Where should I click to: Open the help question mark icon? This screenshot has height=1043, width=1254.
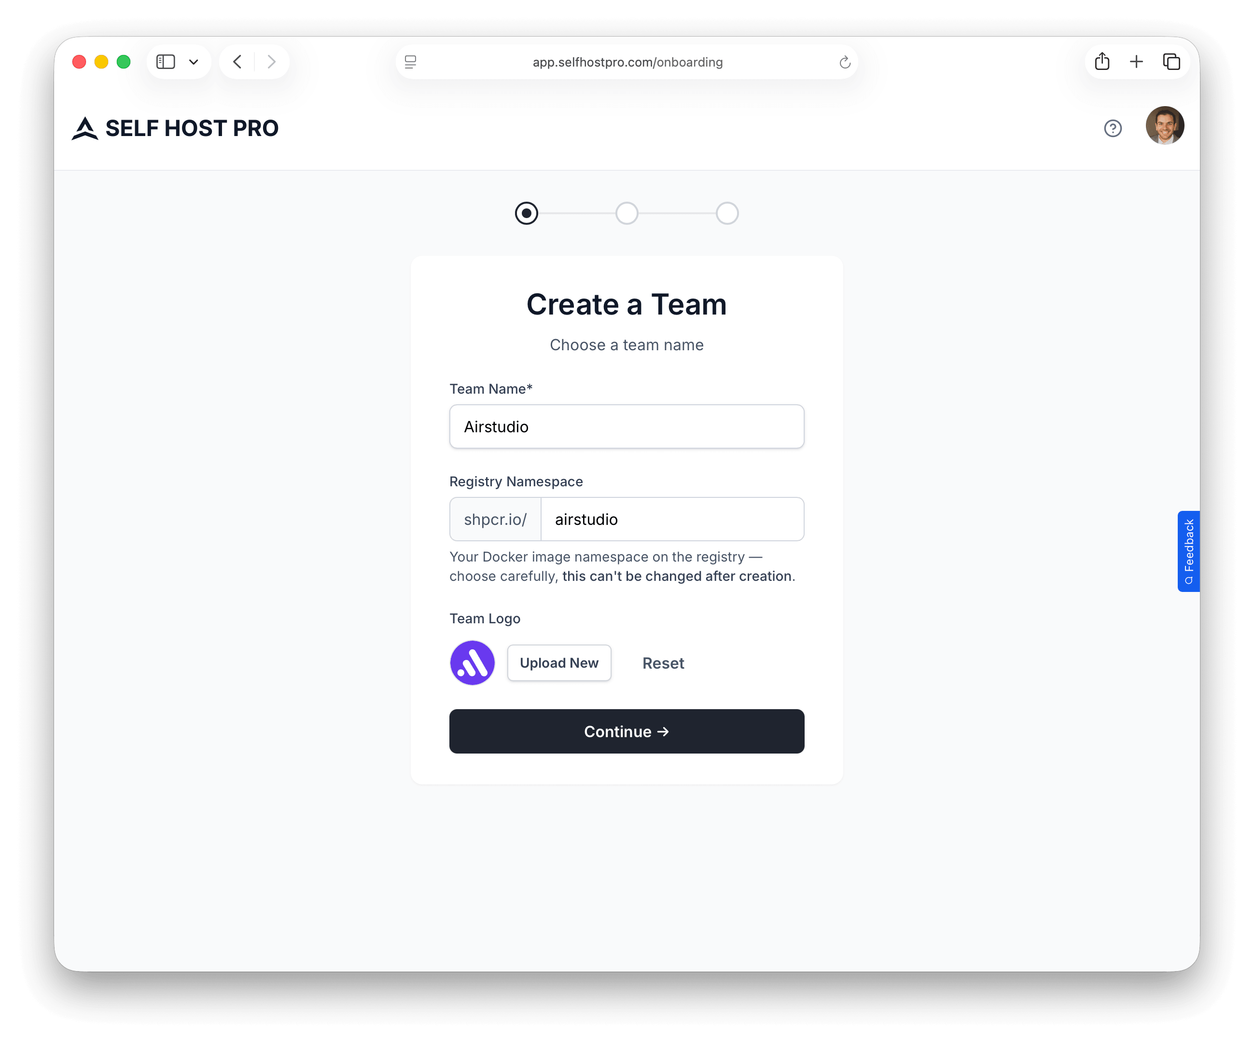click(x=1113, y=128)
